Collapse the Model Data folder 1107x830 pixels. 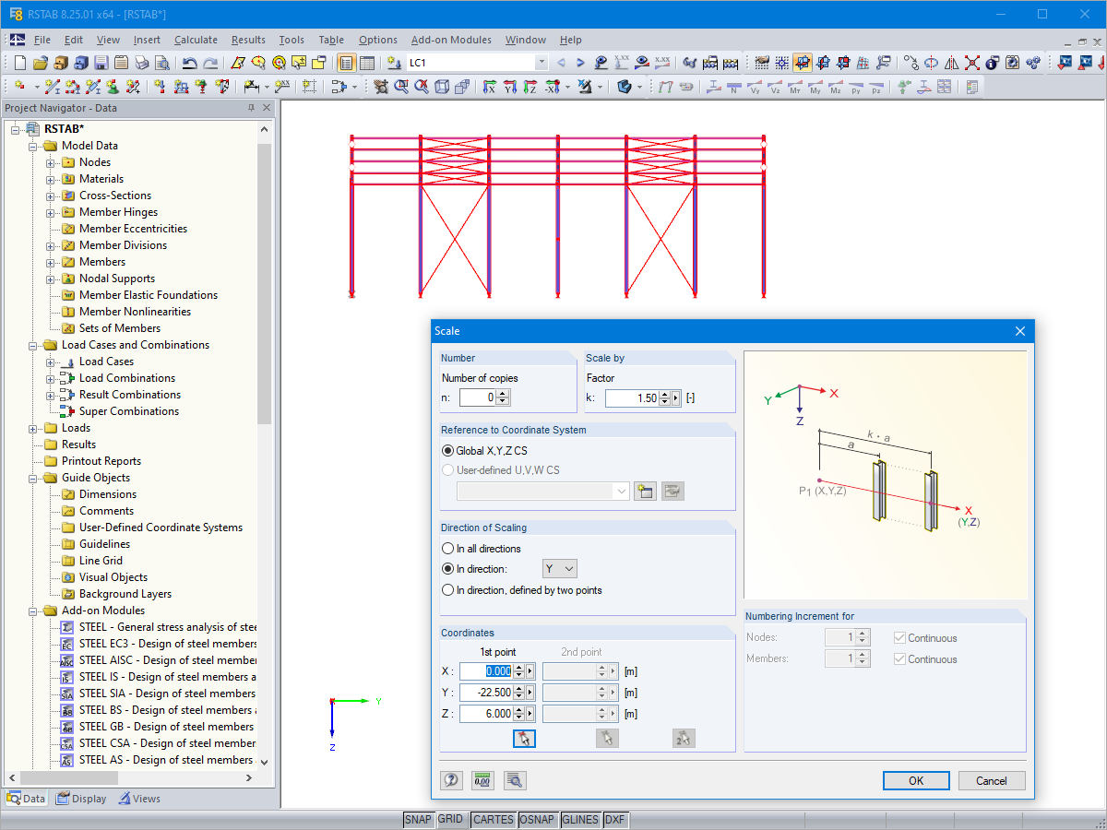pyautogui.click(x=33, y=146)
